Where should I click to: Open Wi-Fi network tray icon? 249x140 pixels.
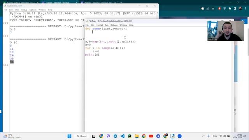pos(221,136)
